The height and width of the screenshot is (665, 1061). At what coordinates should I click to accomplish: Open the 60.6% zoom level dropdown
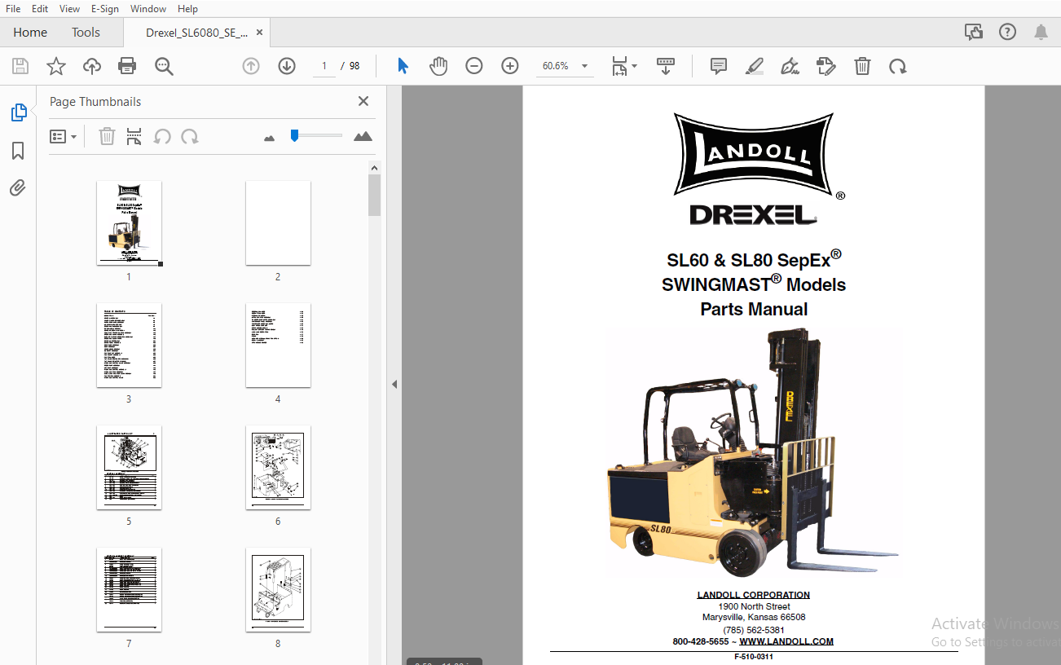tap(565, 66)
